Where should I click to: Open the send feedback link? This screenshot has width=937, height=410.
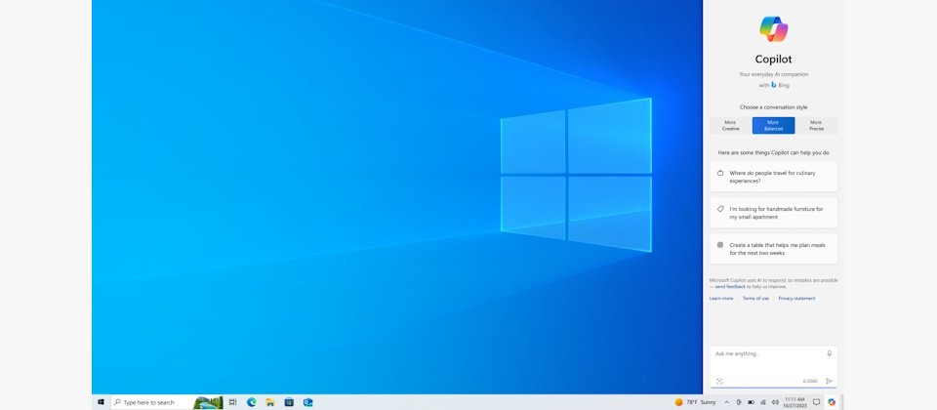(730, 287)
